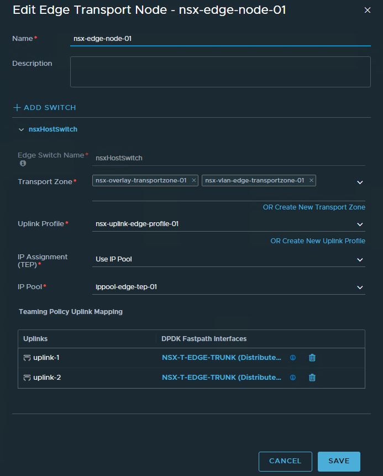Delete the uplink-2 interface mapping
This screenshot has width=383, height=476.
312,378
